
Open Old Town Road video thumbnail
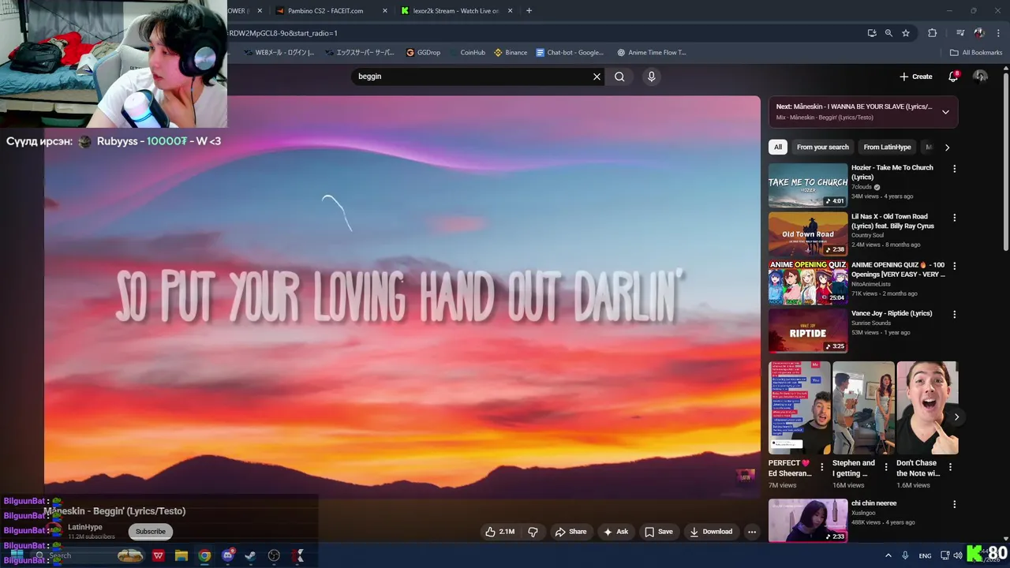(x=808, y=234)
